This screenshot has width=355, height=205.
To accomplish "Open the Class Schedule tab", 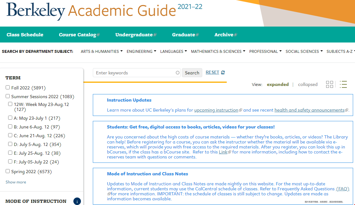I will (25, 35).
